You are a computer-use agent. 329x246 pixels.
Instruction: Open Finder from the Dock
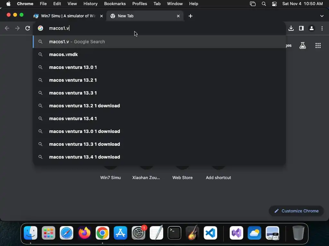(31, 233)
